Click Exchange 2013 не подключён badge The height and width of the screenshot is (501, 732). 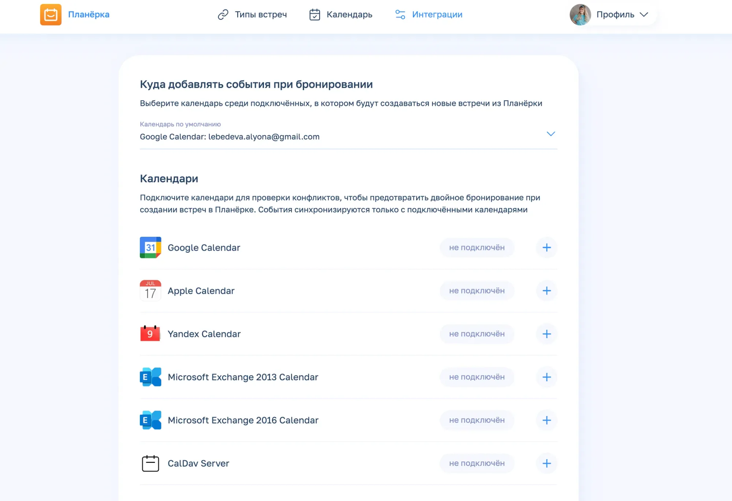click(x=477, y=377)
